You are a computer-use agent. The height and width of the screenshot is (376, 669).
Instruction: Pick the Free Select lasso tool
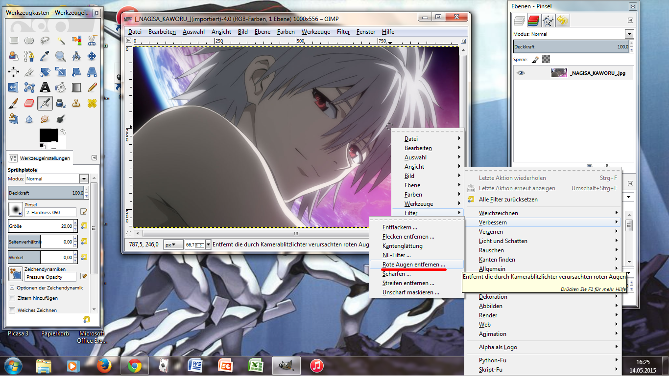[45, 41]
